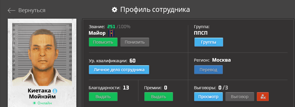Screen dimensions: 295x107
Task: Click the name Киетака Мойнэйм
Action: click(x=42, y=94)
